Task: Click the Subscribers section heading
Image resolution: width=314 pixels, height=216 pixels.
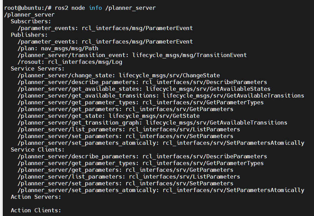Action: pyautogui.click(x=31, y=22)
